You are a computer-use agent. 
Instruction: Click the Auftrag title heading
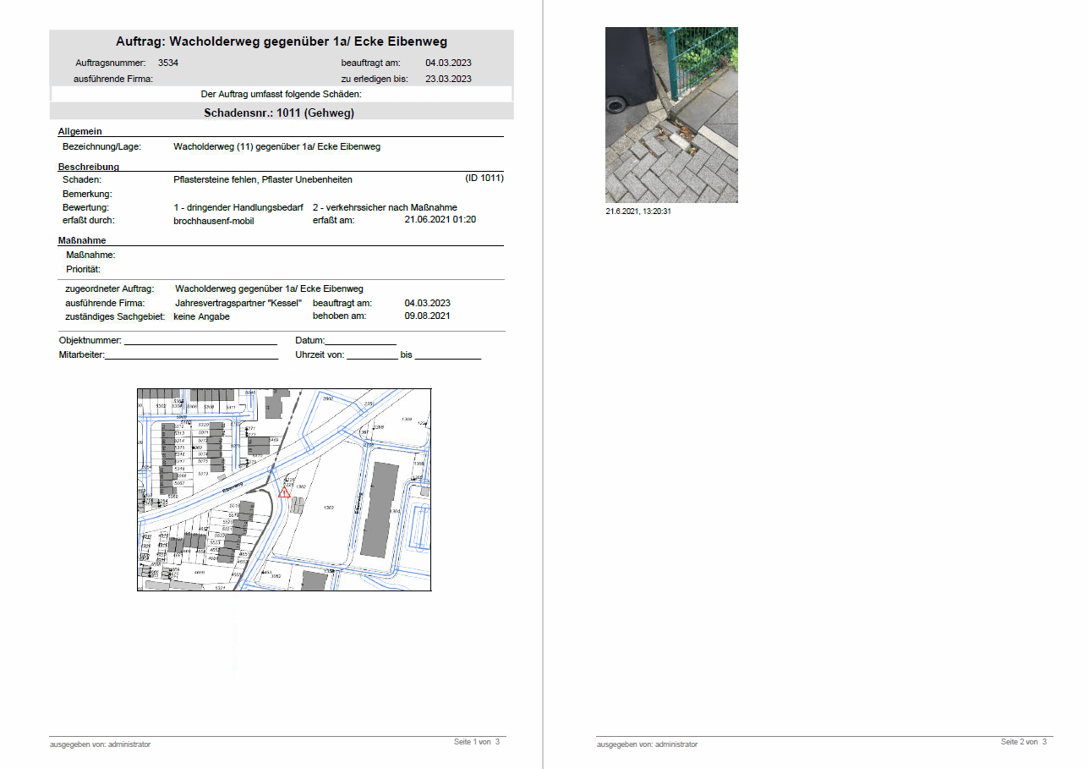click(282, 41)
